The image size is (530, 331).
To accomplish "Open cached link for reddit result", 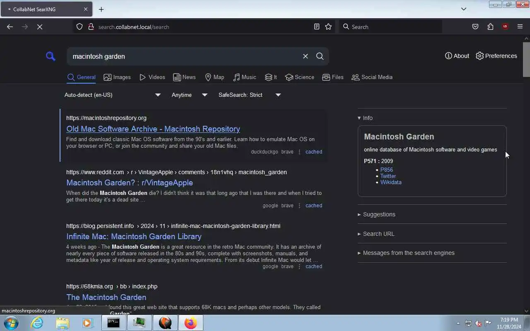I will tap(314, 206).
